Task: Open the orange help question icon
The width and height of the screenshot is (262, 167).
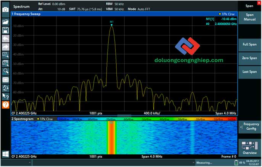Action: 5,104
